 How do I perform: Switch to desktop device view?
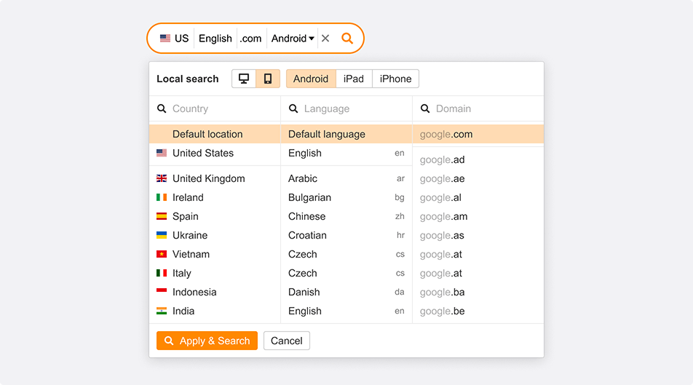click(x=244, y=79)
